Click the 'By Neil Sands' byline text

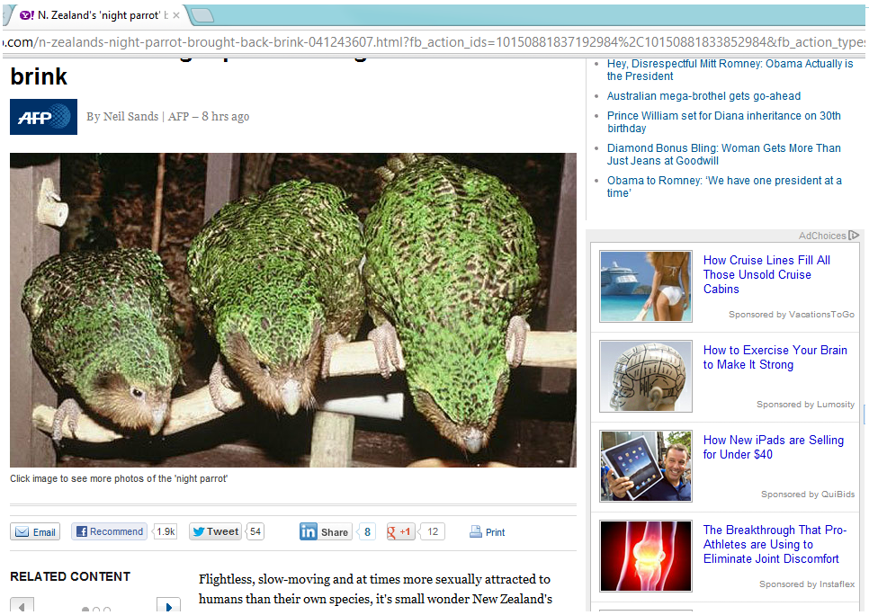[x=122, y=116]
